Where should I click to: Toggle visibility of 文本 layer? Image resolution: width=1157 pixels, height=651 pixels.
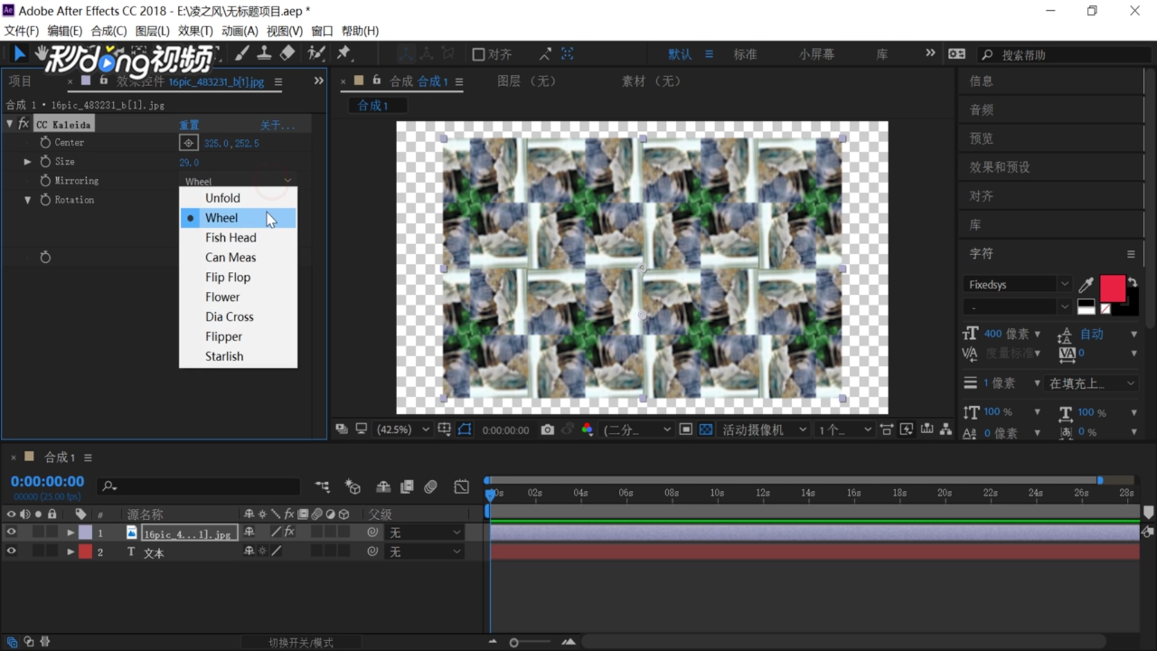click(x=11, y=552)
